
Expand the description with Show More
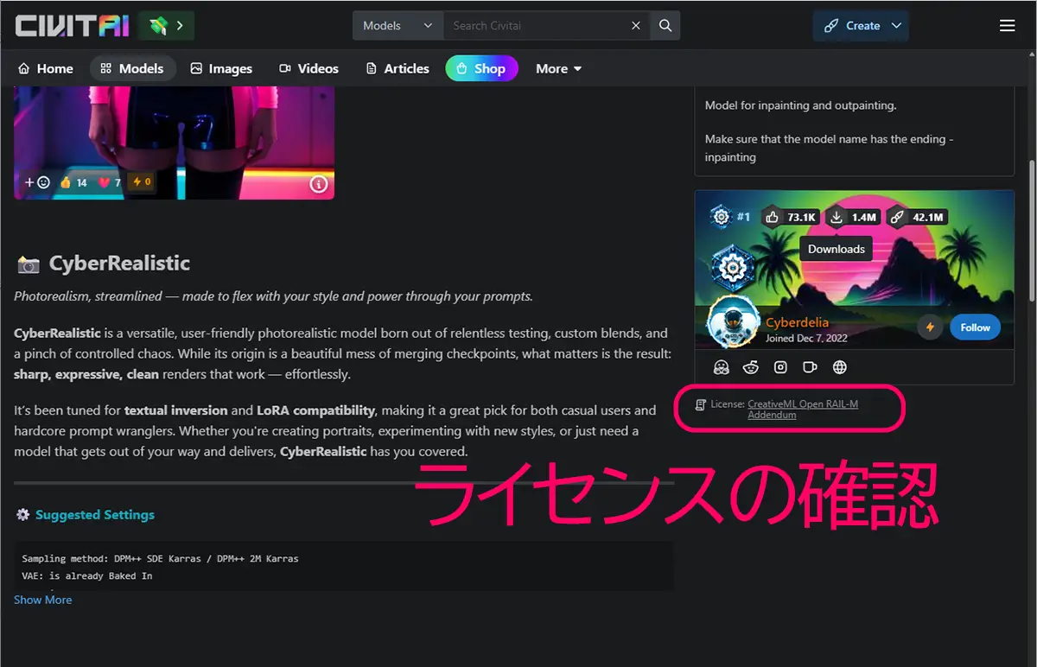point(42,600)
